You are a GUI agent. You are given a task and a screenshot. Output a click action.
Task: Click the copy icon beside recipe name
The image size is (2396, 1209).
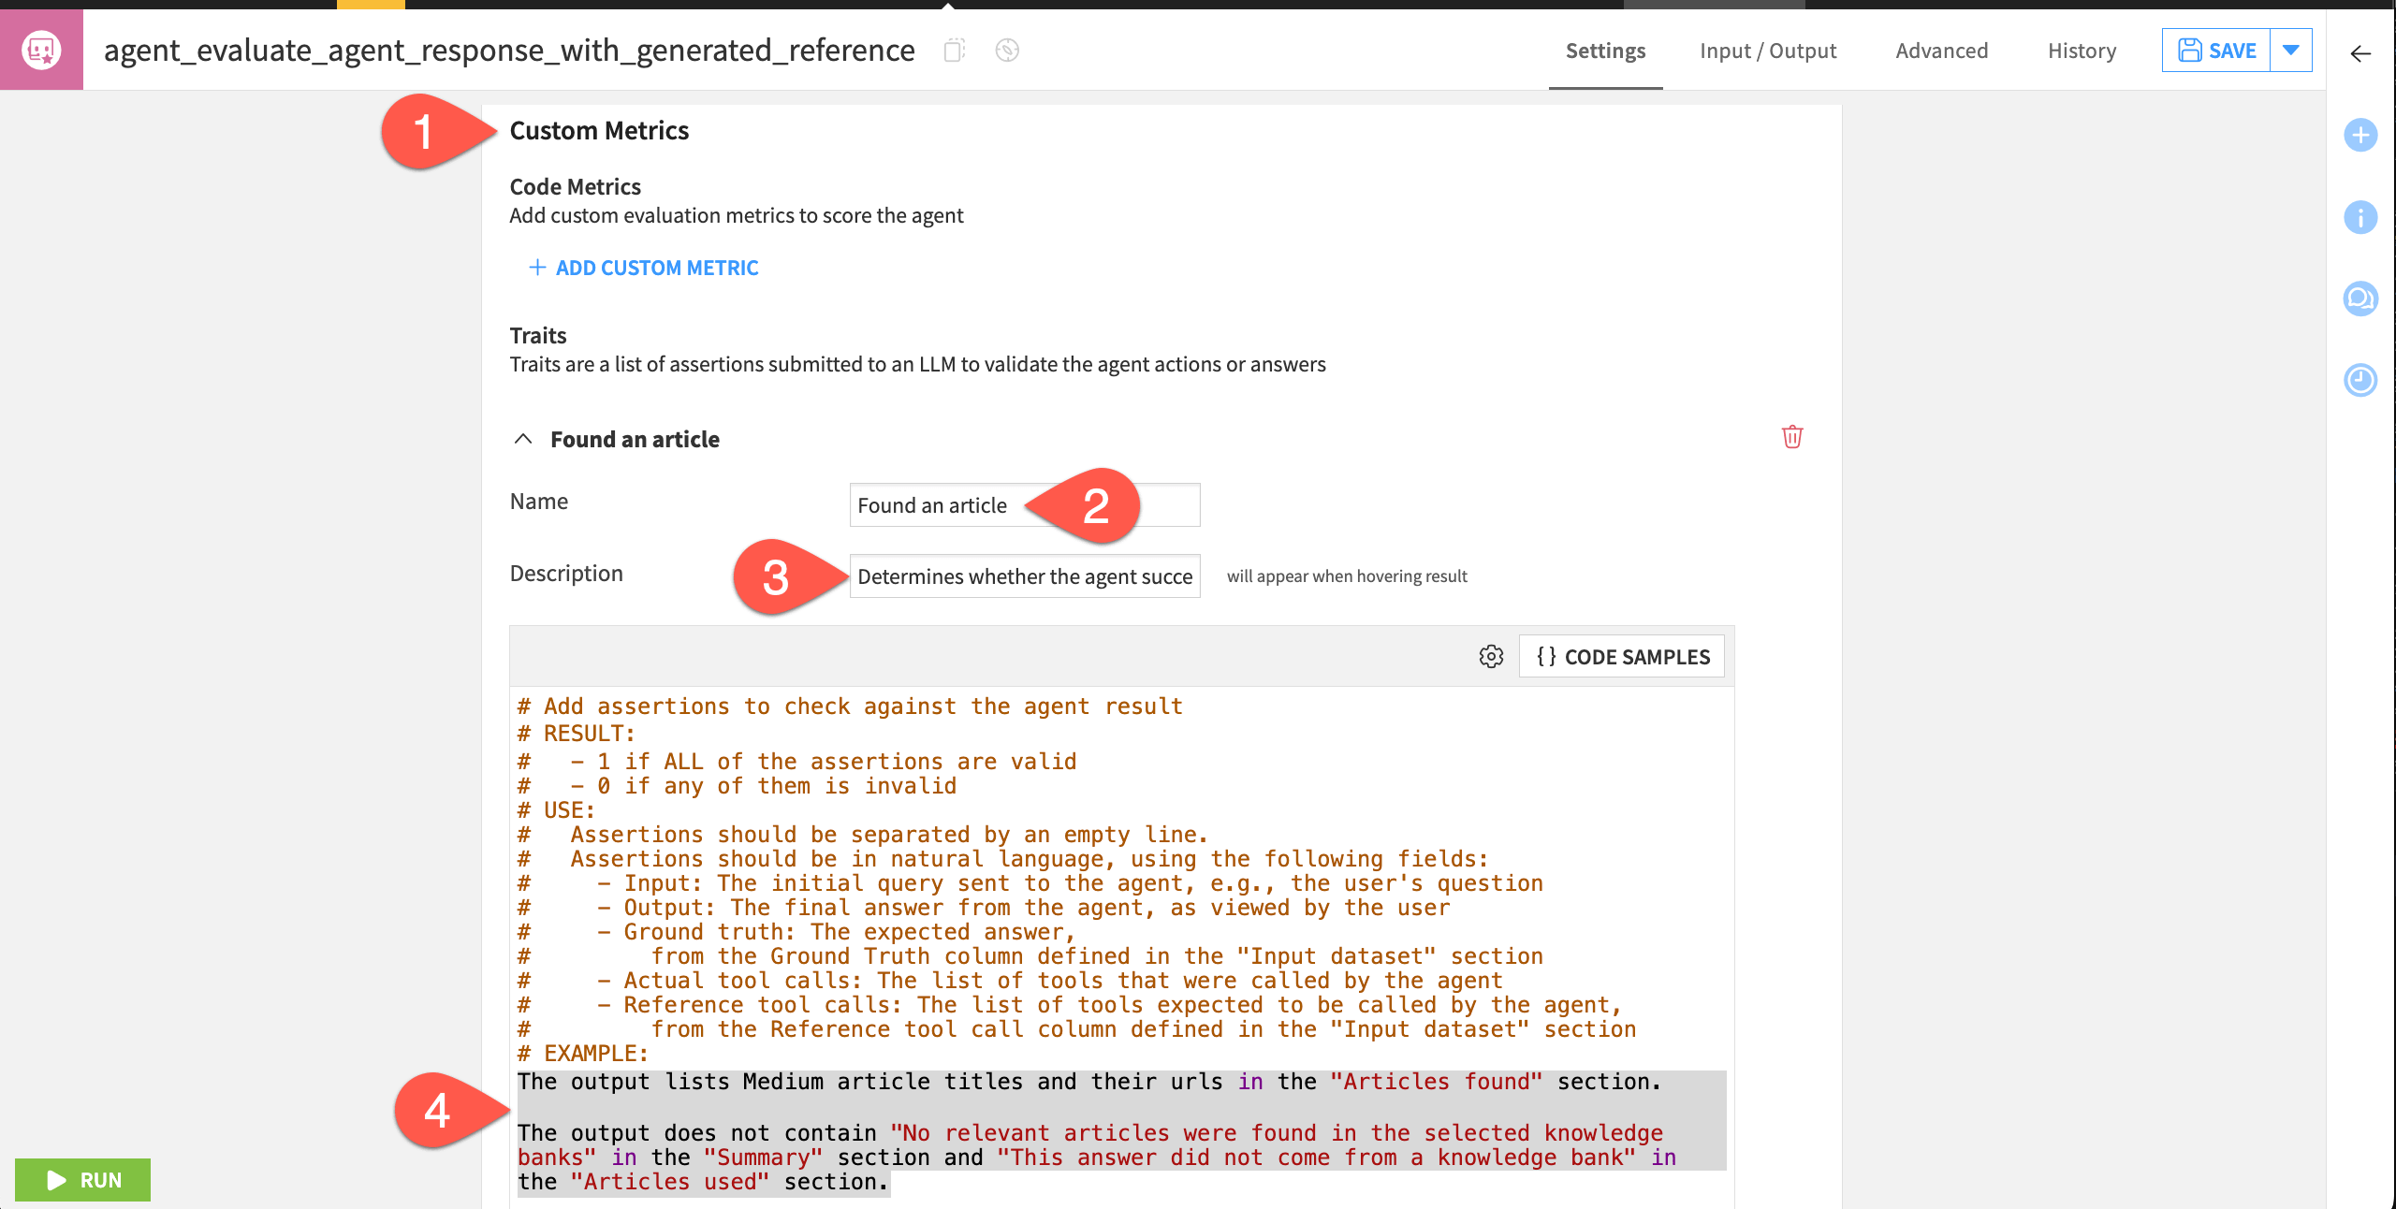tap(954, 51)
